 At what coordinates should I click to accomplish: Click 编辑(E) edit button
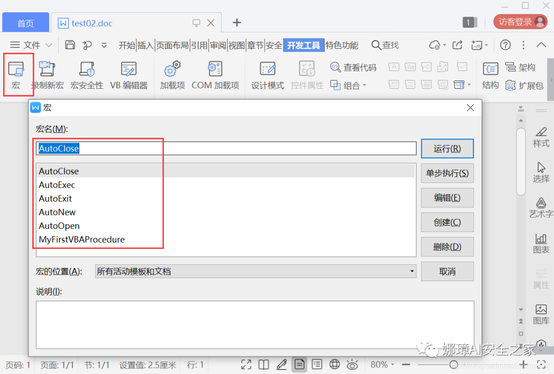[x=447, y=198]
